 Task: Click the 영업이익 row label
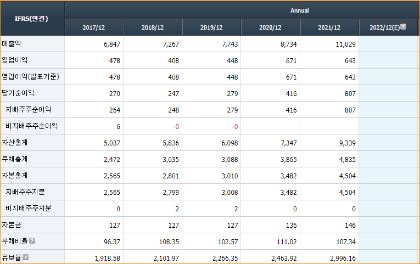pos(14,60)
